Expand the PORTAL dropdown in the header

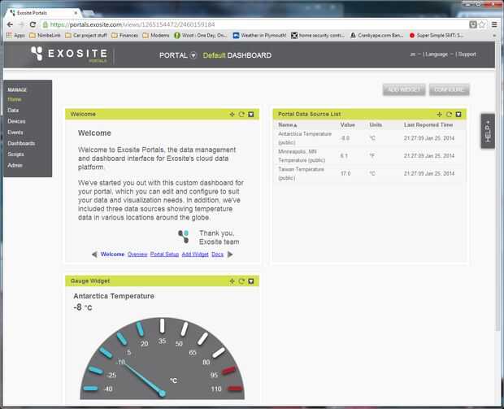pos(193,55)
